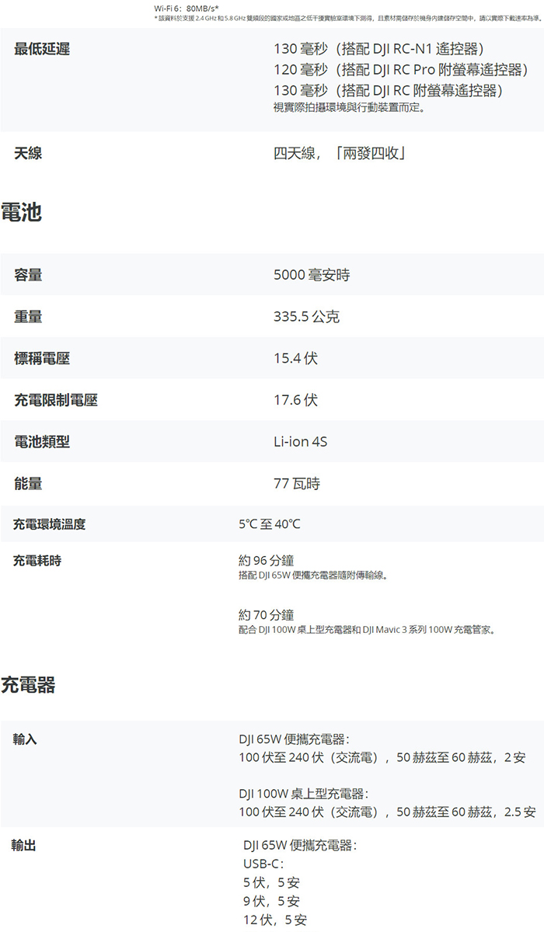The width and height of the screenshot is (544, 932).
Task: Select the 容量 label
Action: click(x=28, y=275)
